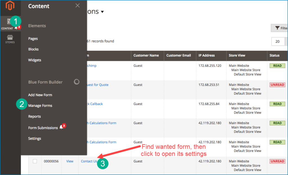The image size is (288, 175).
Task: Select the checkbox on row 00000056
Action: tap(35, 161)
